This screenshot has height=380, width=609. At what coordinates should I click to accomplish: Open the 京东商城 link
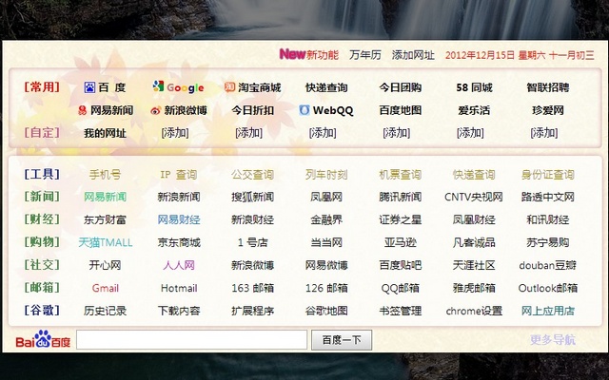[x=179, y=243]
